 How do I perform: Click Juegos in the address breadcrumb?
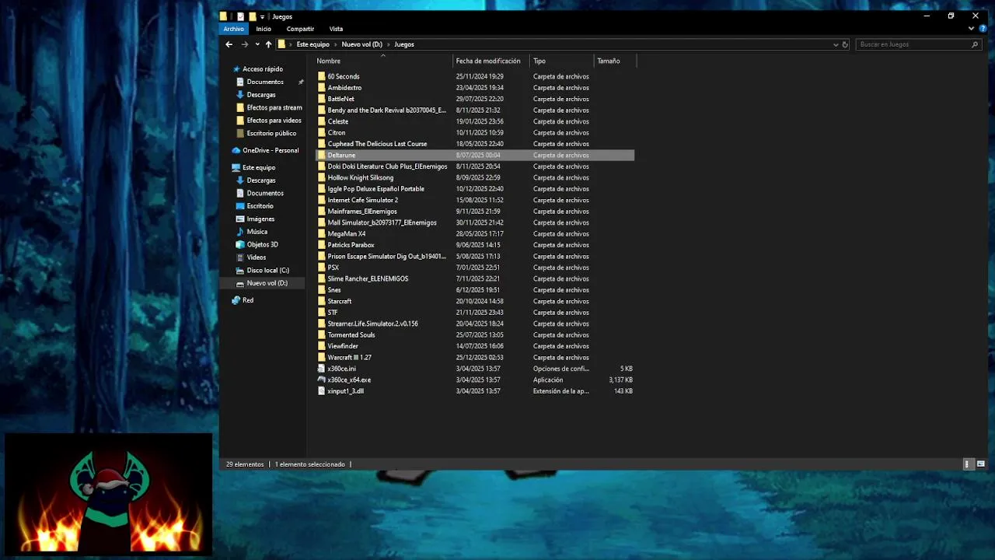(404, 44)
